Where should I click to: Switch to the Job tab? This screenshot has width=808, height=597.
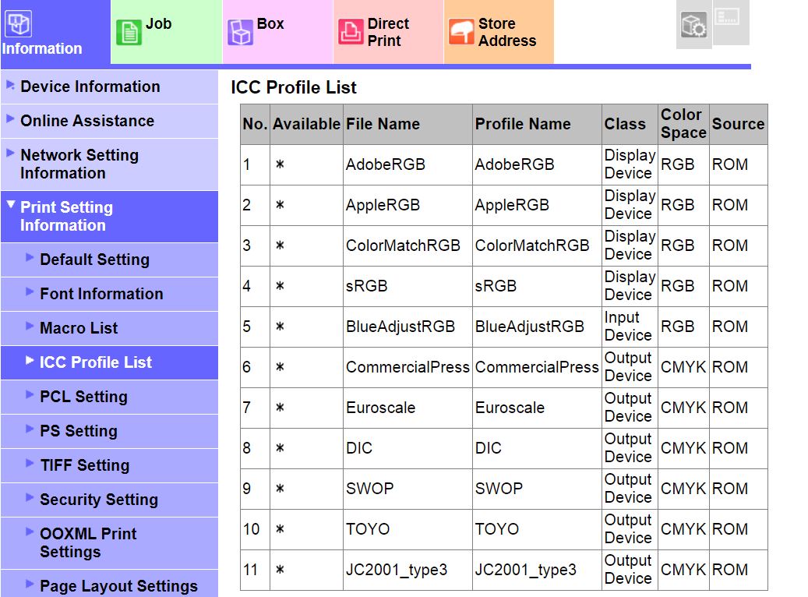point(167,32)
